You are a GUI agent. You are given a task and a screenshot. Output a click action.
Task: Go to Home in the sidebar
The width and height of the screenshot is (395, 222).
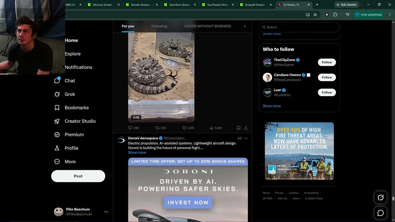coord(71,40)
